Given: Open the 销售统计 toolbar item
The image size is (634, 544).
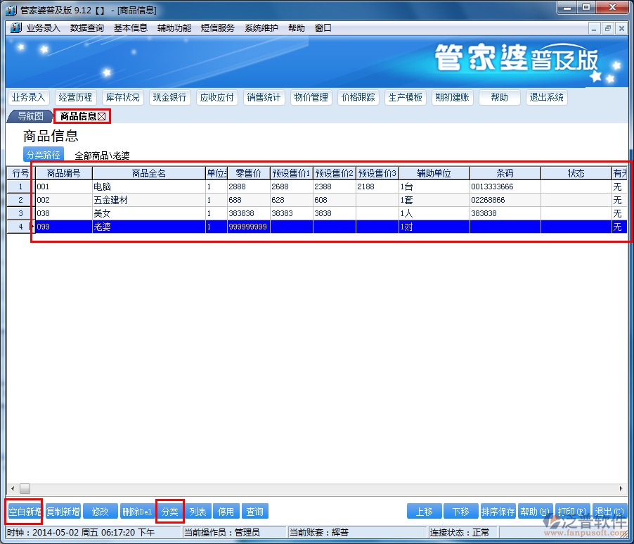Looking at the screenshot, I should tap(263, 98).
